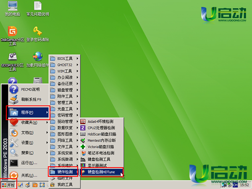Launch Aida64环境检测 from the submenu
252x189 pixels.
tap(102, 121)
